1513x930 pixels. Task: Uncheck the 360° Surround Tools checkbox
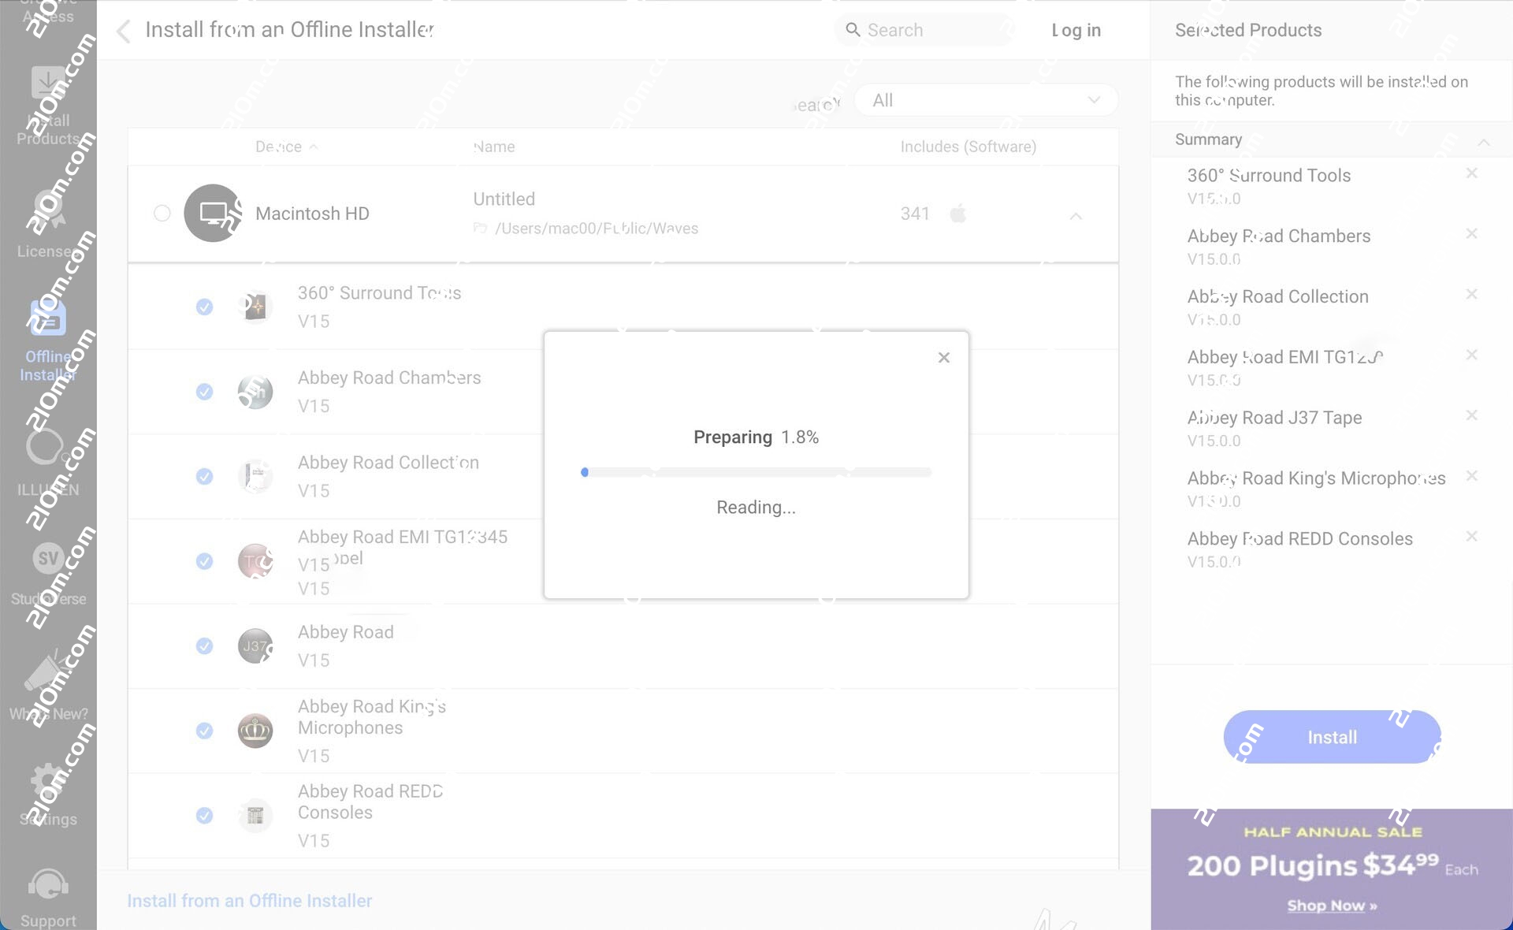204,307
